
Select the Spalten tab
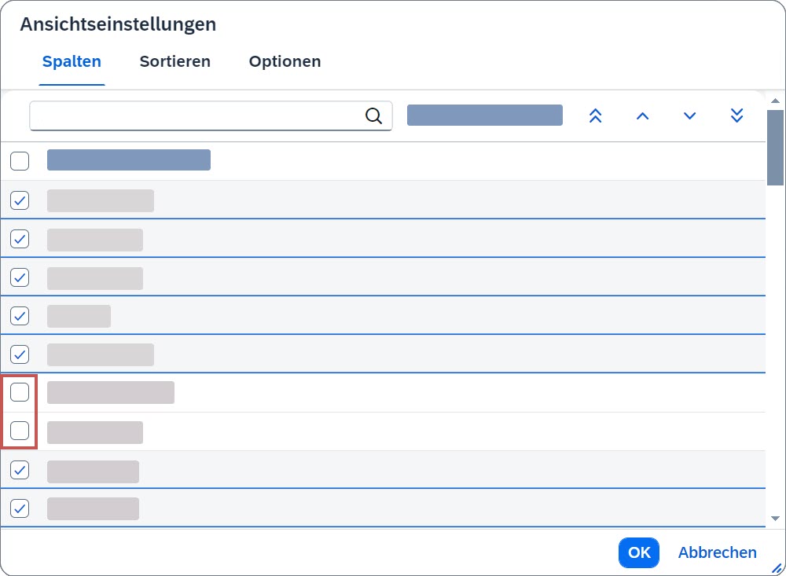pos(72,61)
